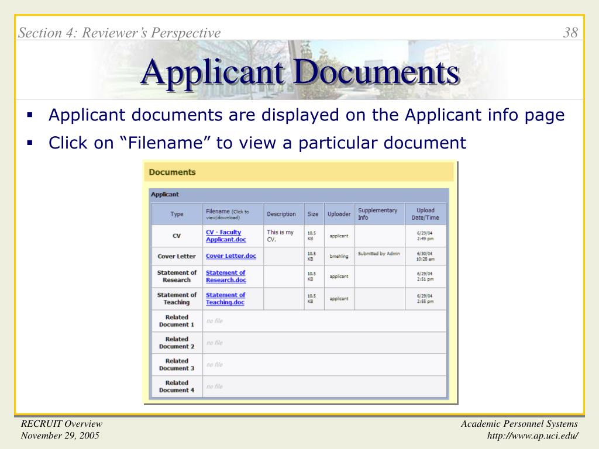This screenshot has height=449, width=599.
Task: Click the "RECRUIT Overview" footer text
Action: (61, 424)
